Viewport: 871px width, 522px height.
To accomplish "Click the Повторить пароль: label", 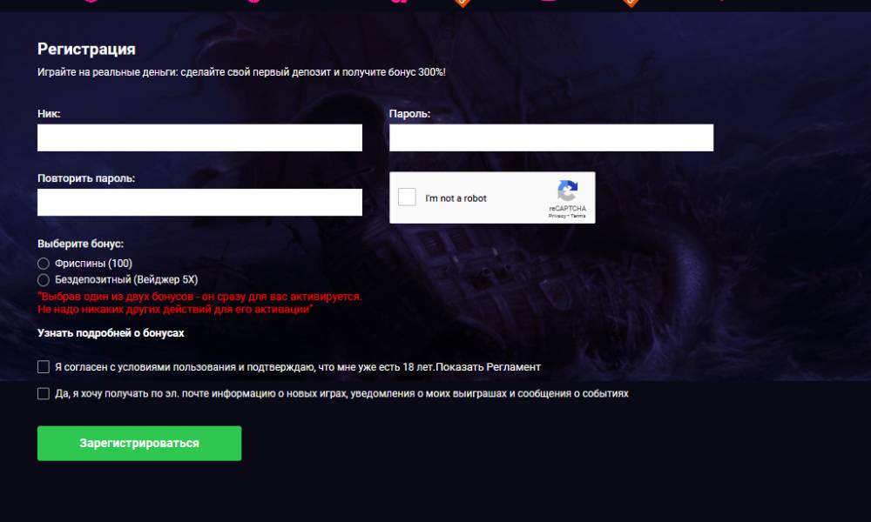I will point(86,178).
